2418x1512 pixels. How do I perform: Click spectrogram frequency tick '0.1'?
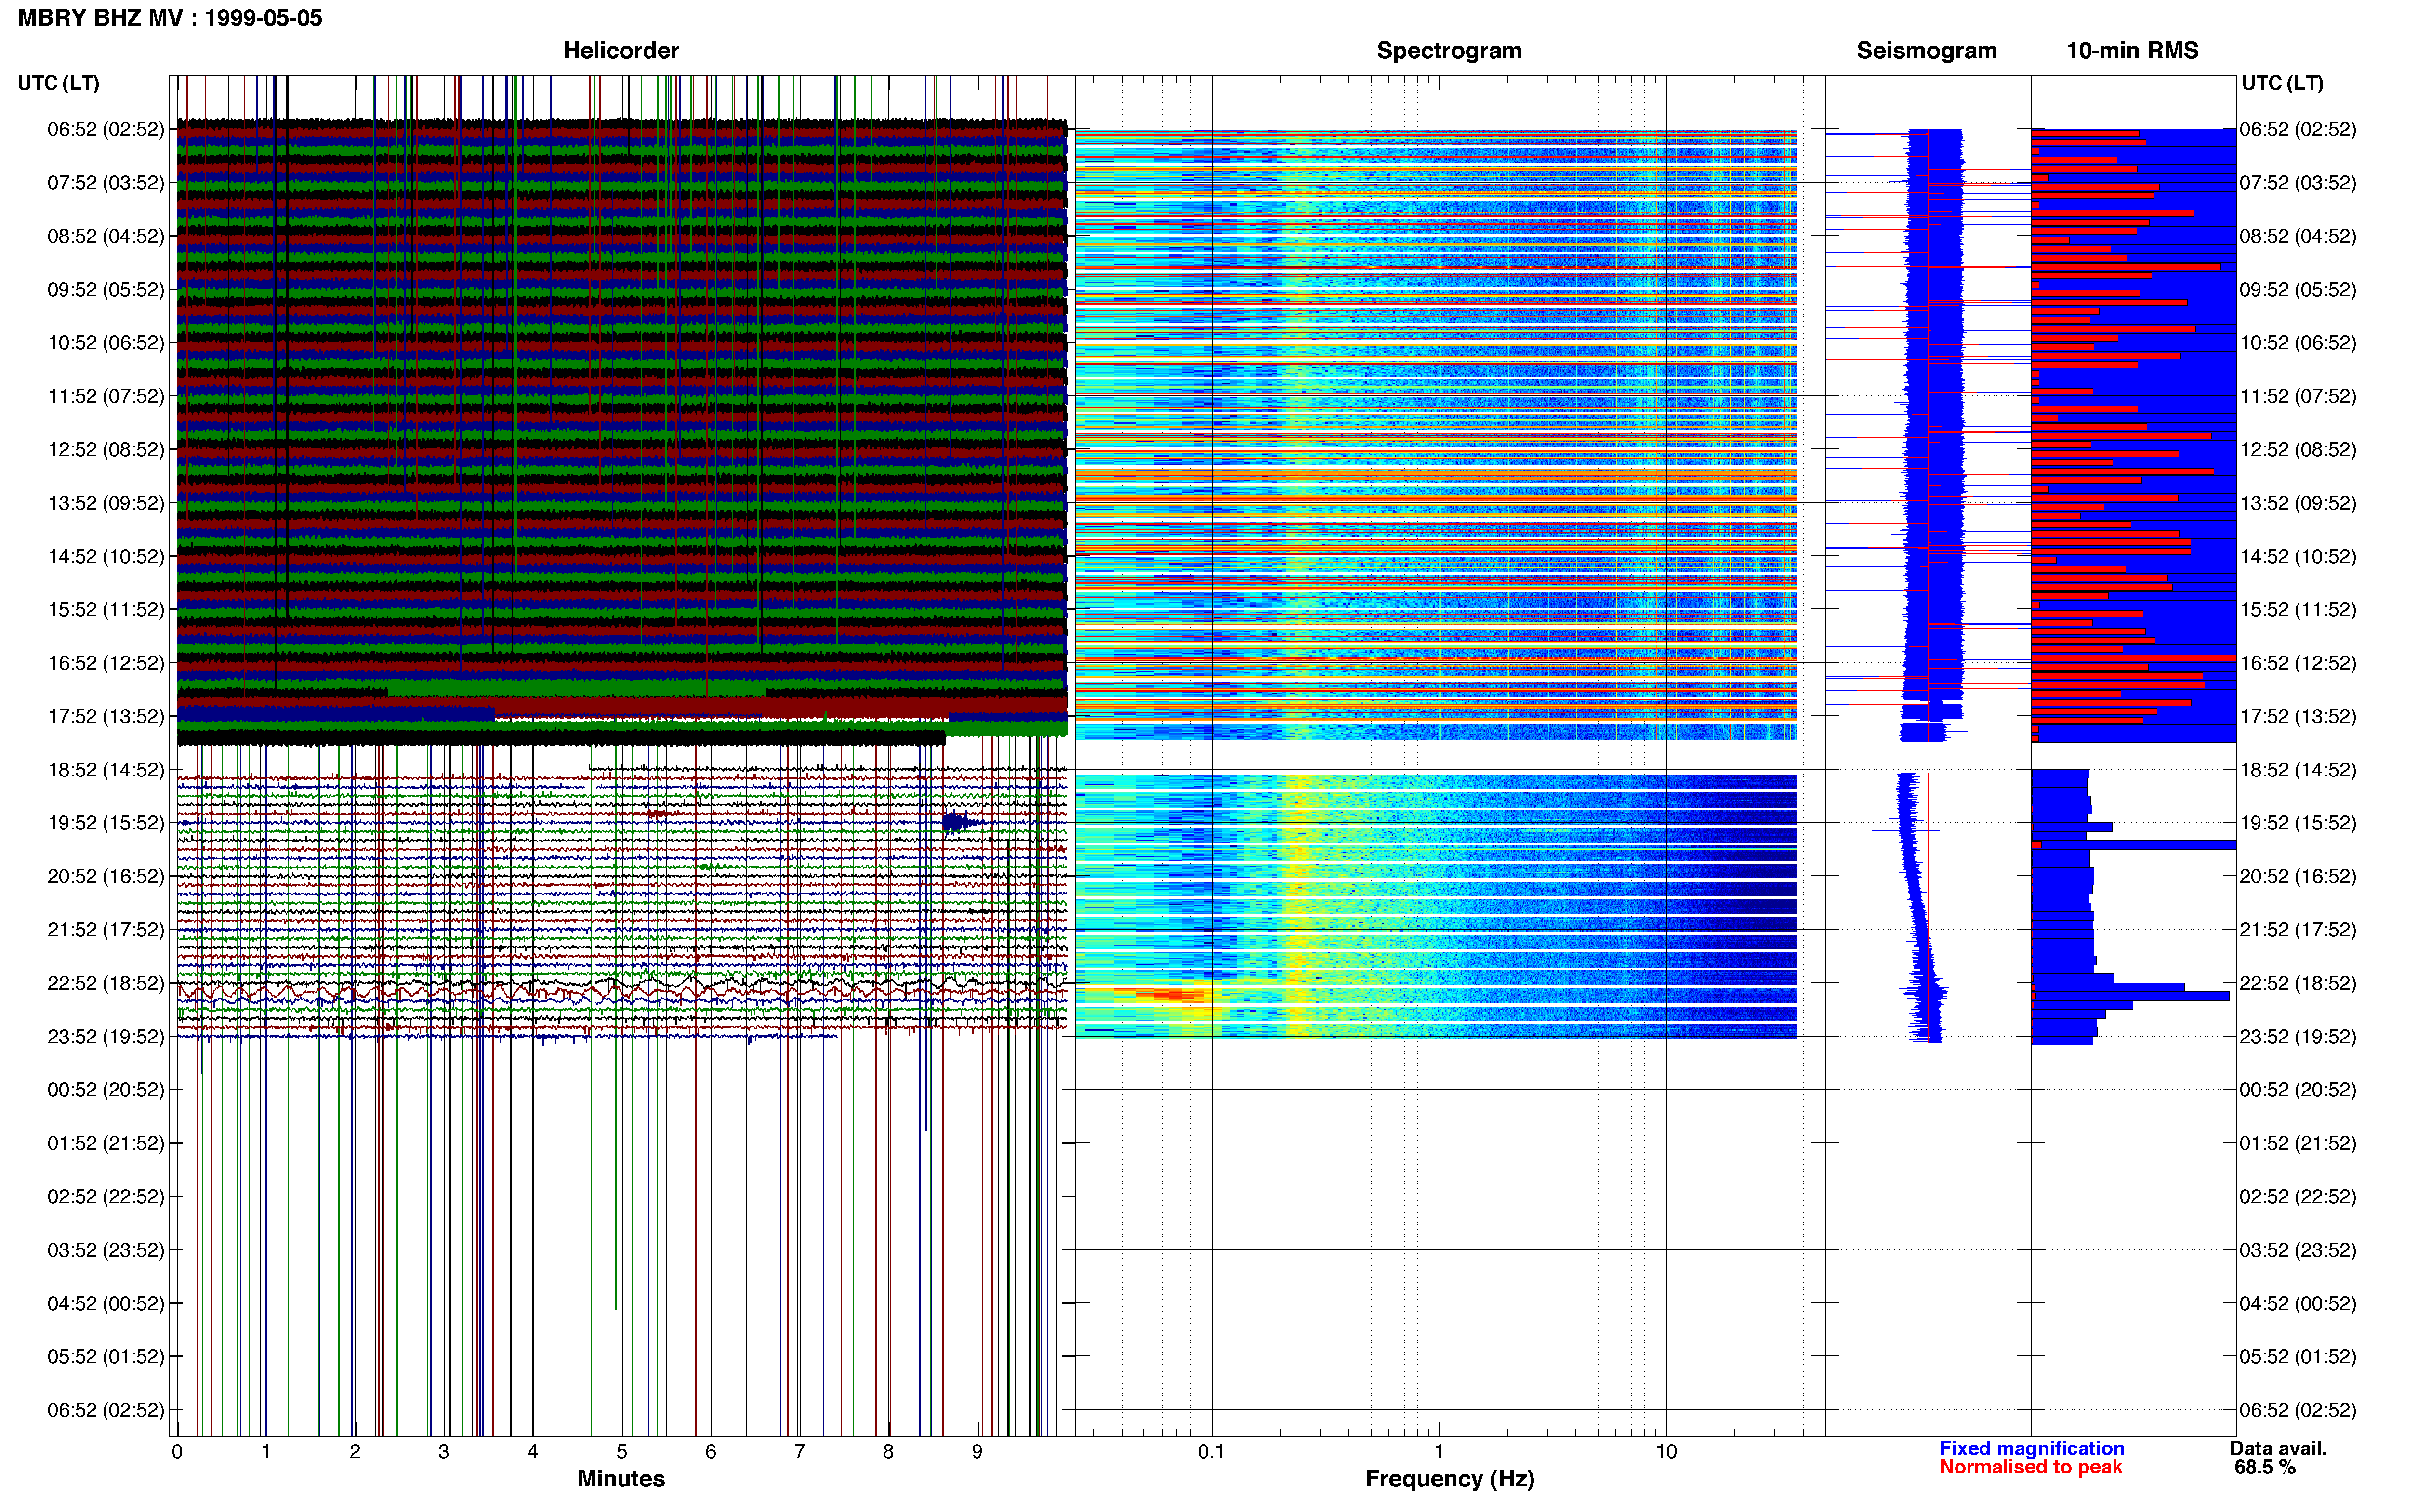(x=1211, y=1451)
